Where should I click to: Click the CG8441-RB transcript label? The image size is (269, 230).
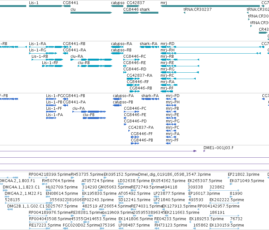(74, 44)
